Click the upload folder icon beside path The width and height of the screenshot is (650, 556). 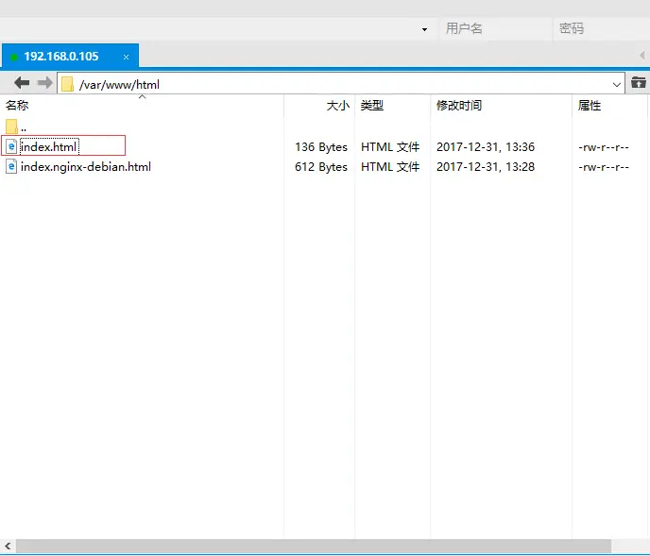639,82
